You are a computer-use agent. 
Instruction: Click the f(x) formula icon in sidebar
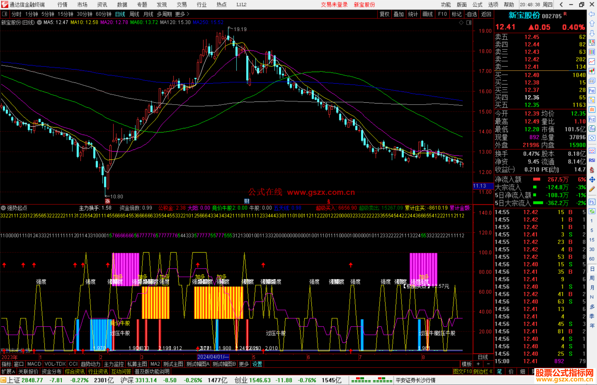592,129
